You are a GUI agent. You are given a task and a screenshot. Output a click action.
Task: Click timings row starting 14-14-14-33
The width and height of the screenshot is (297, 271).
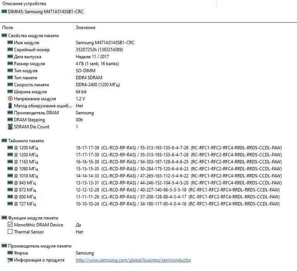tap(179, 176)
